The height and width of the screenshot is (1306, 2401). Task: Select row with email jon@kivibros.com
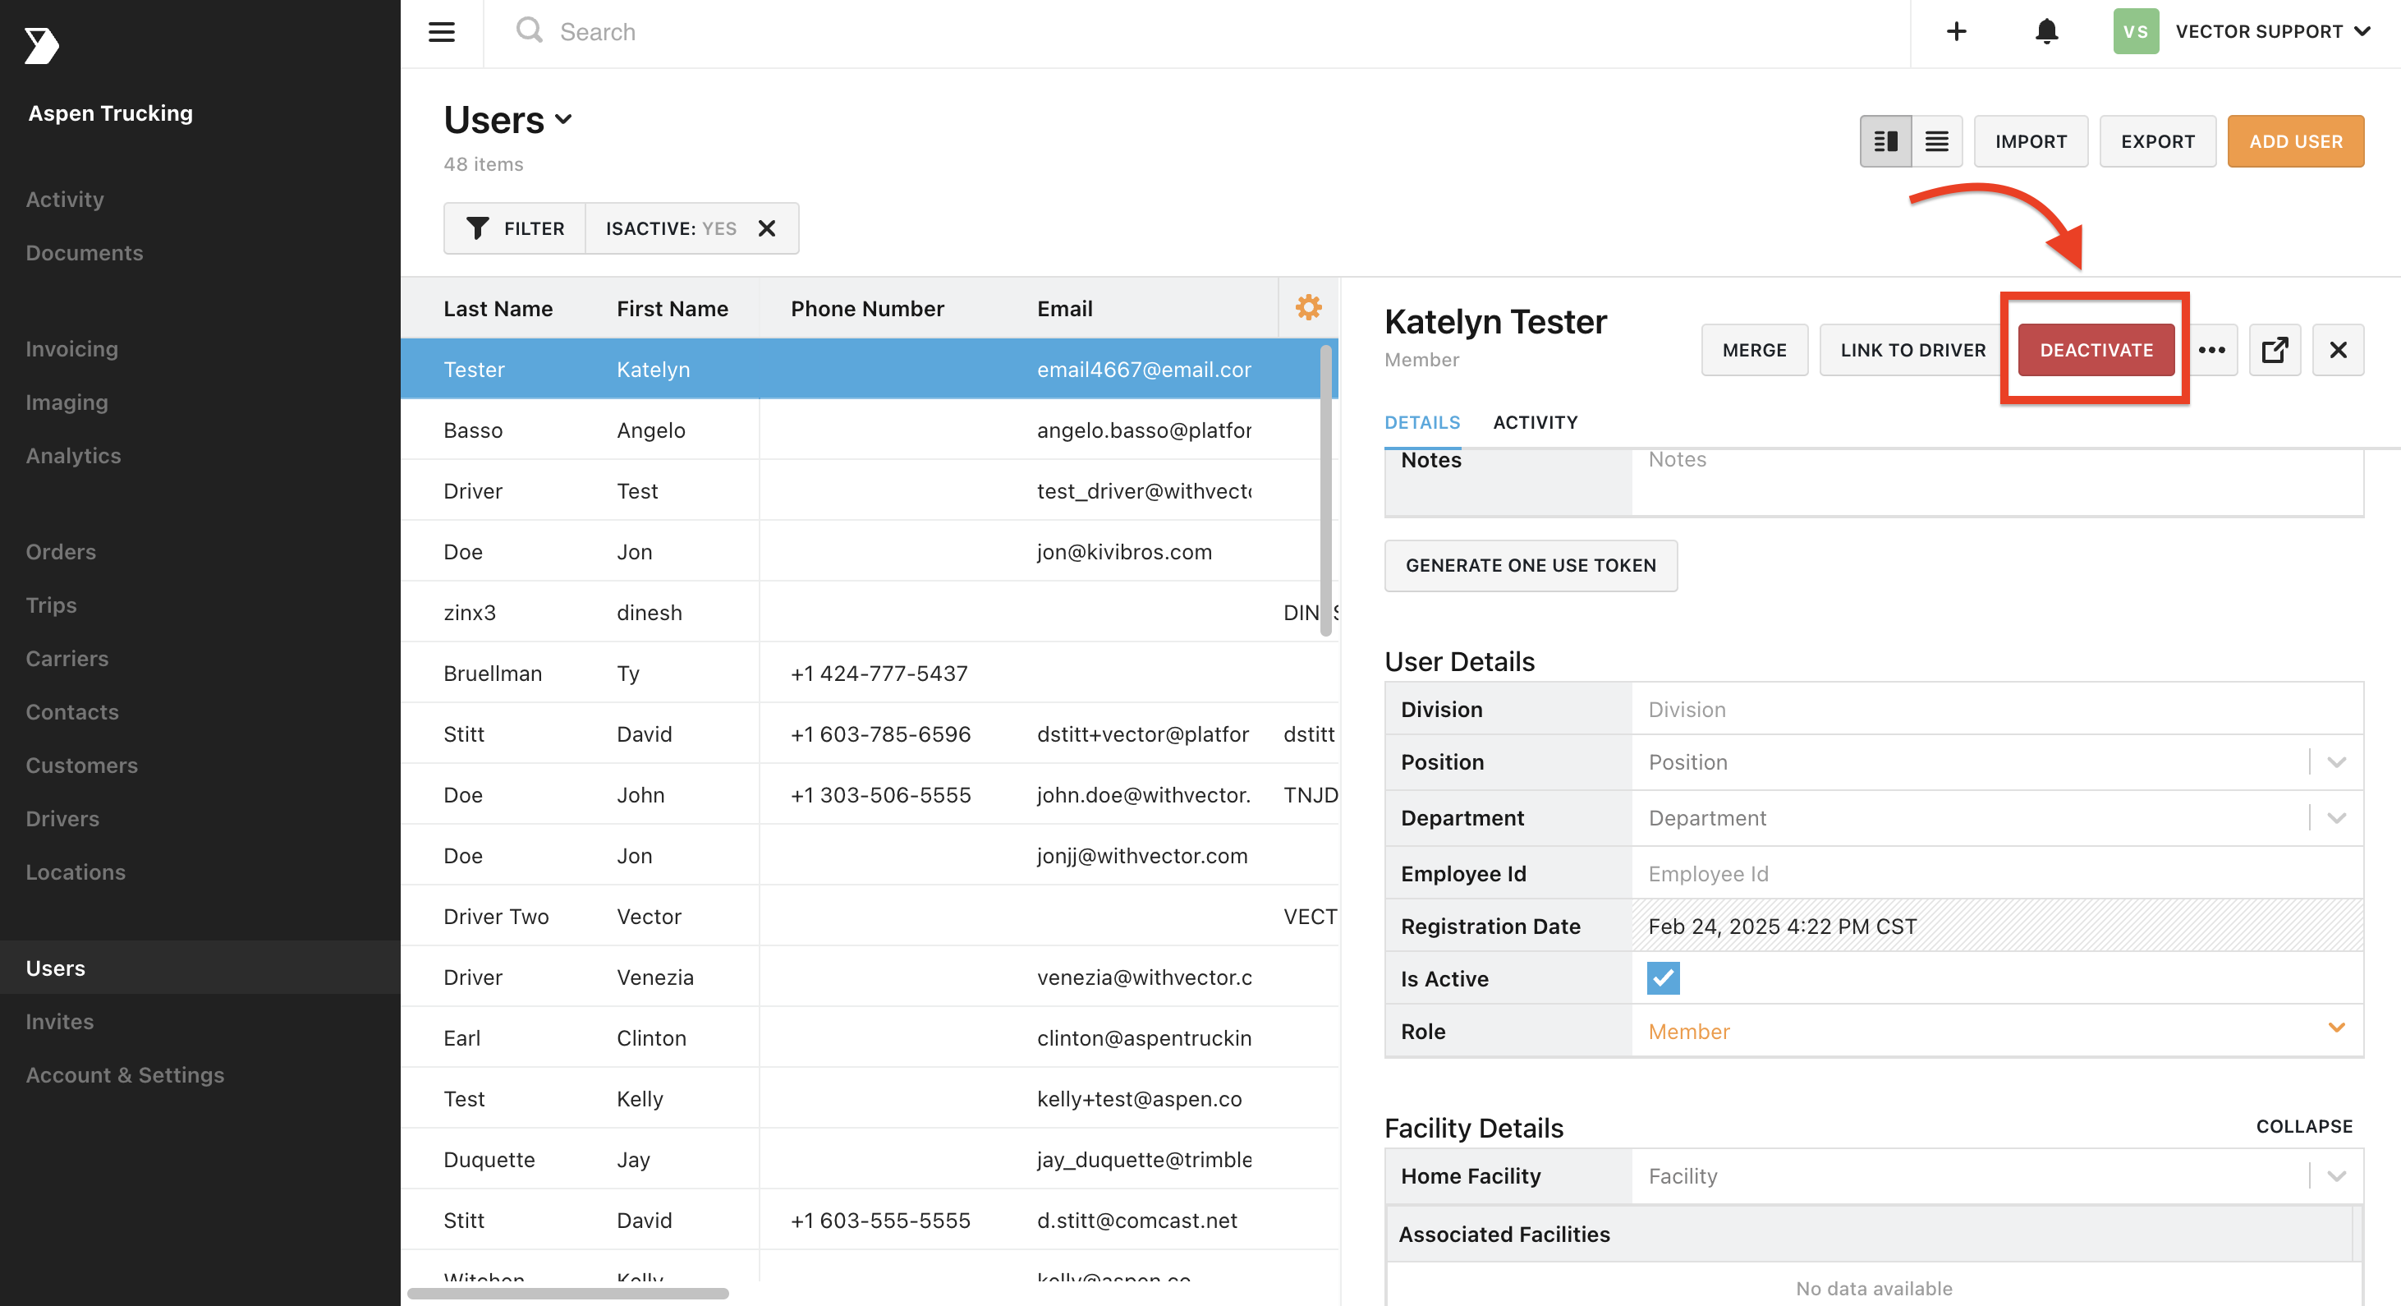(869, 552)
